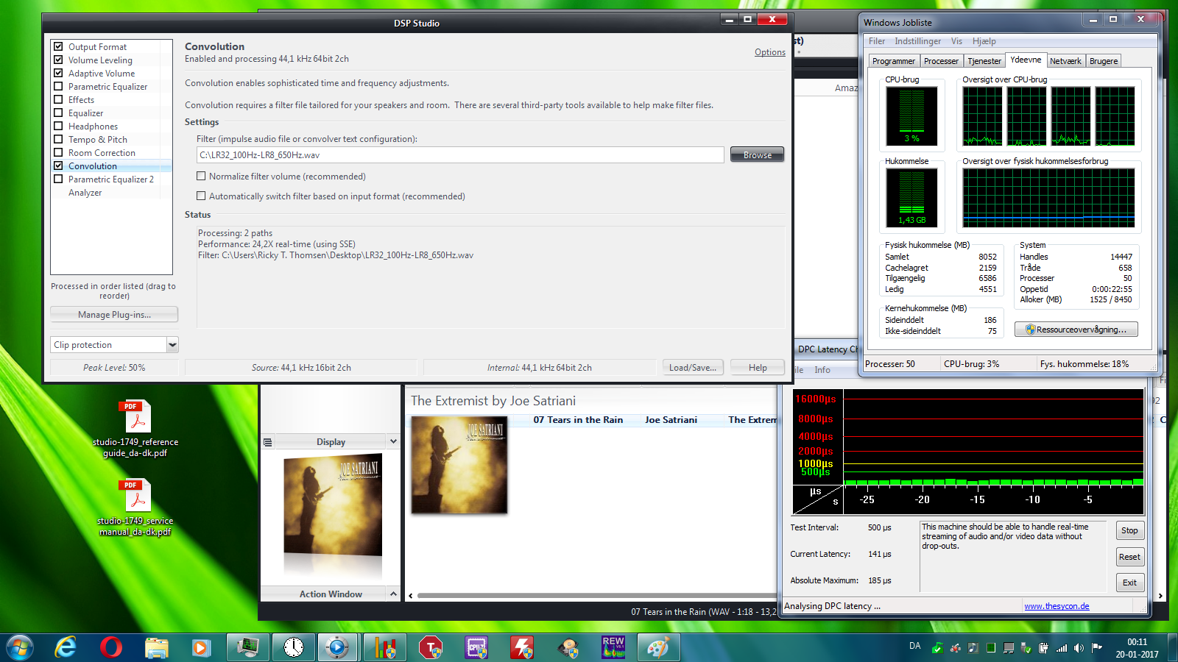The image size is (1178, 662).
Task: Uncheck Adaptive Volume checkbox
Action: coord(58,73)
